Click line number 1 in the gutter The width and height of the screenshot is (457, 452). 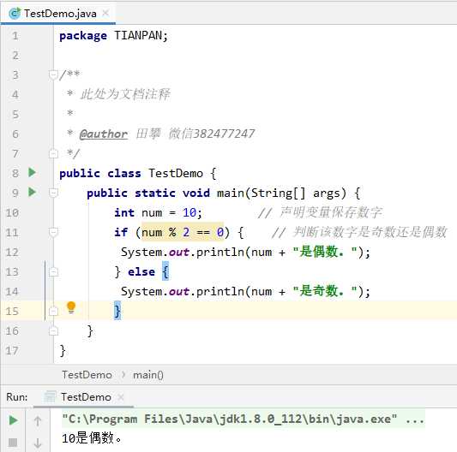(x=15, y=36)
